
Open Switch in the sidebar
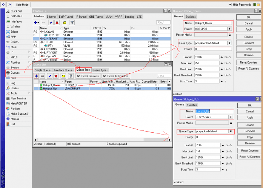14,42
